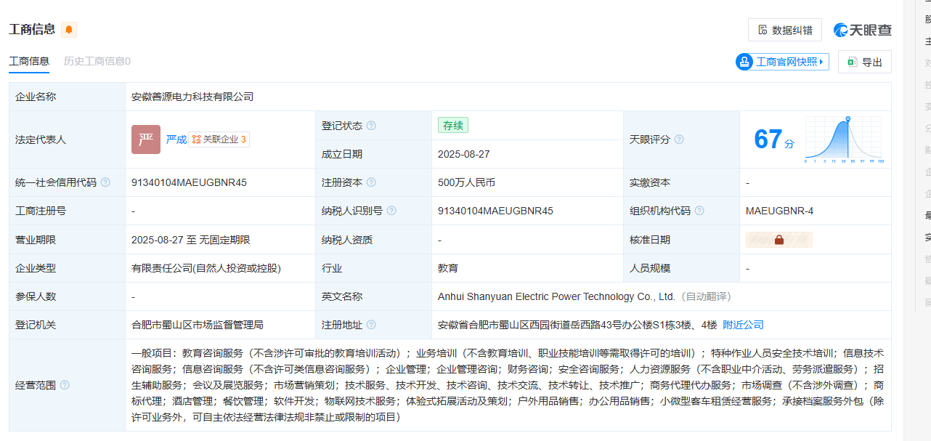931x441 pixels.
Task: Click the locked 核准日期 field
Action: pos(778,240)
